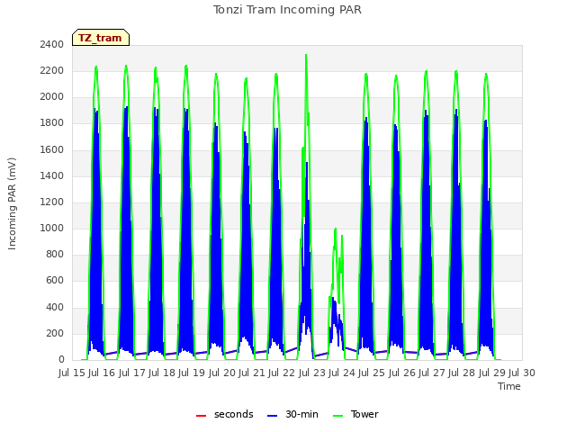Screen dimensions: 576x432
Task: Click the low green Tower peak near 1000
Action: (336, 229)
